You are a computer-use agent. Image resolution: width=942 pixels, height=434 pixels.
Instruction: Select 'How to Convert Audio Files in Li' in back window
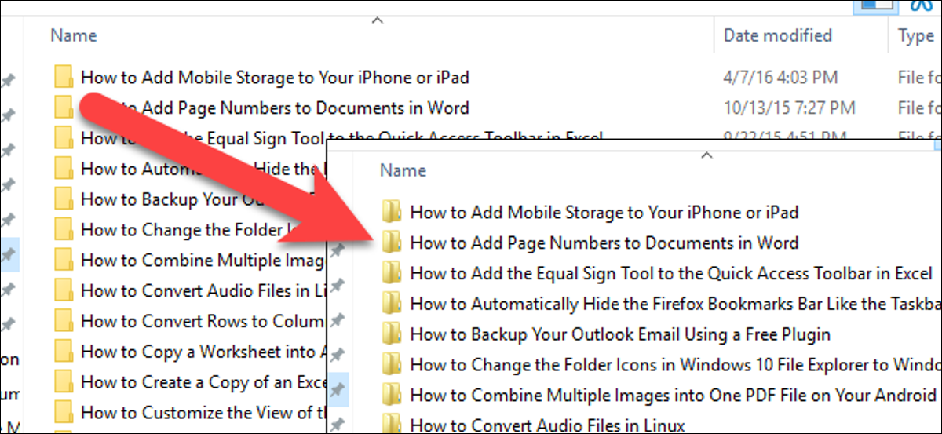point(202,291)
